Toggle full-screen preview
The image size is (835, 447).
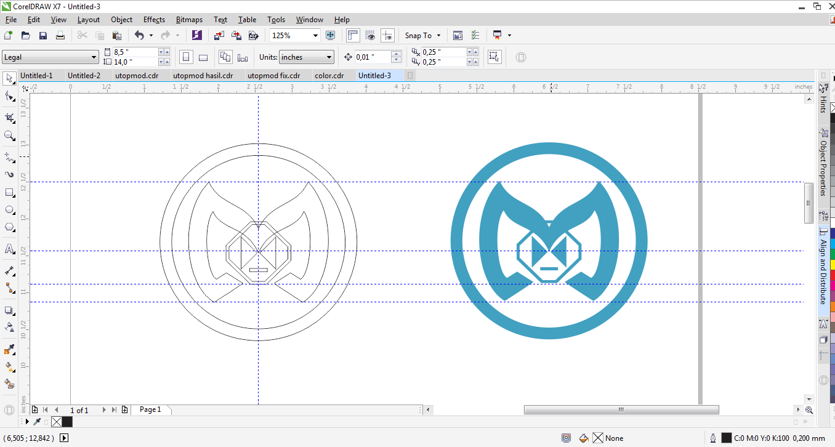331,36
